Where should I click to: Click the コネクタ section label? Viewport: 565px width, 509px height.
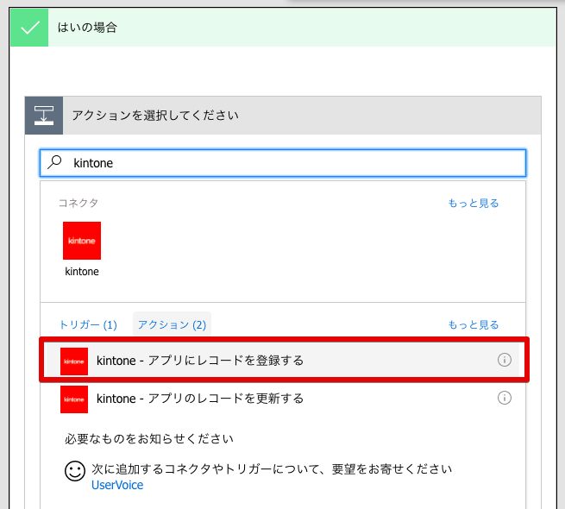(x=78, y=203)
